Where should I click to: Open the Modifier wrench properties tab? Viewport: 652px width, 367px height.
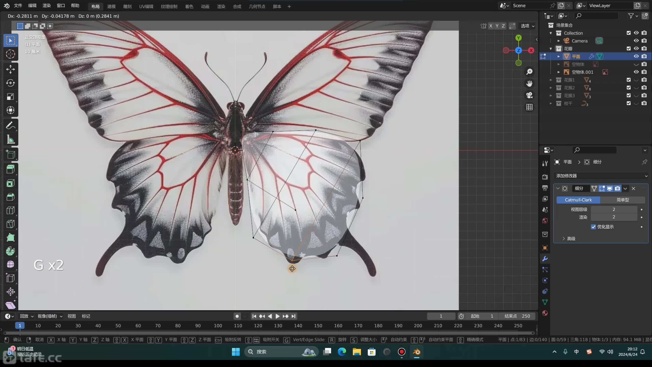pyautogui.click(x=545, y=259)
